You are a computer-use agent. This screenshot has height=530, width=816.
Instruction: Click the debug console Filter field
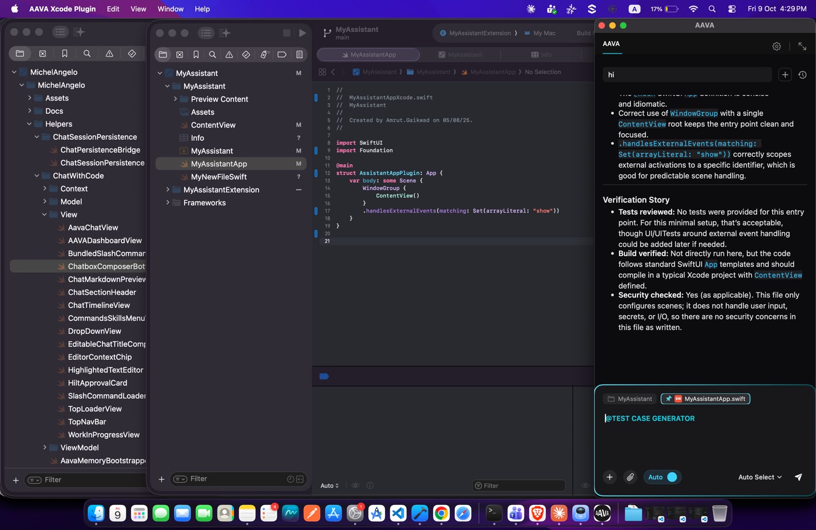(519, 486)
